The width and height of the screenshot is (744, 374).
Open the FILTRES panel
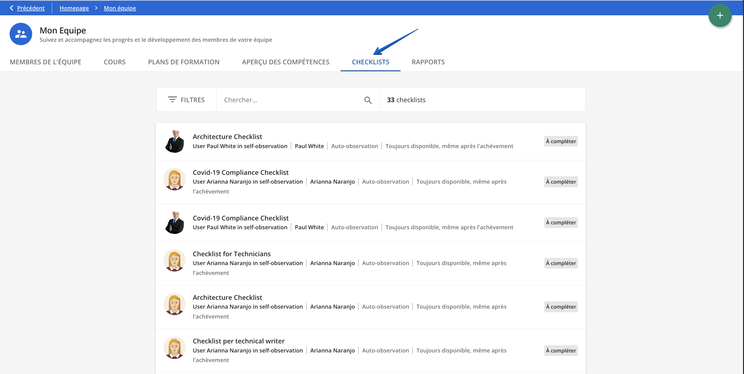(x=192, y=99)
